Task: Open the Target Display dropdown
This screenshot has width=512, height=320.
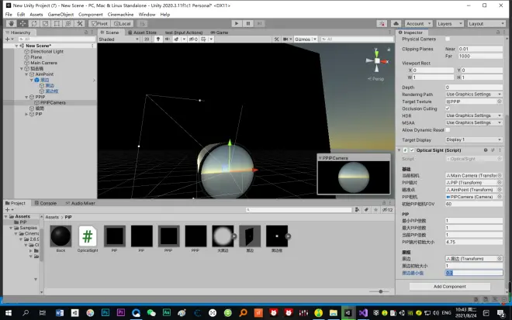Action: coord(474,140)
